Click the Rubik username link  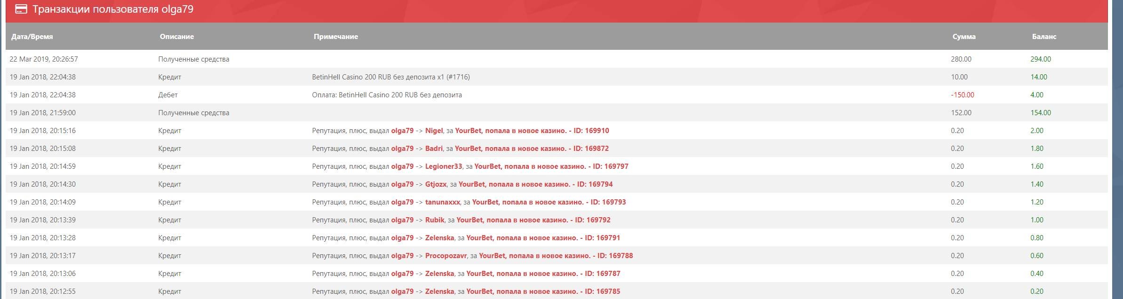point(435,220)
